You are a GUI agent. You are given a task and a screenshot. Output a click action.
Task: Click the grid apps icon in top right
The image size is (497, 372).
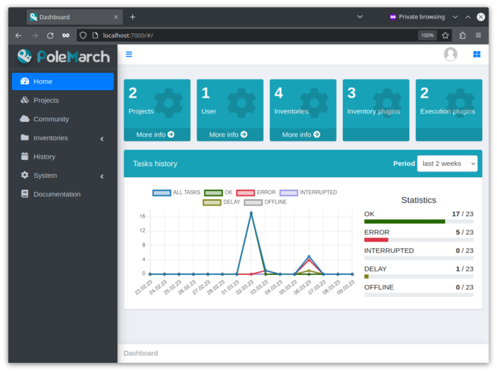tap(476, 54)
